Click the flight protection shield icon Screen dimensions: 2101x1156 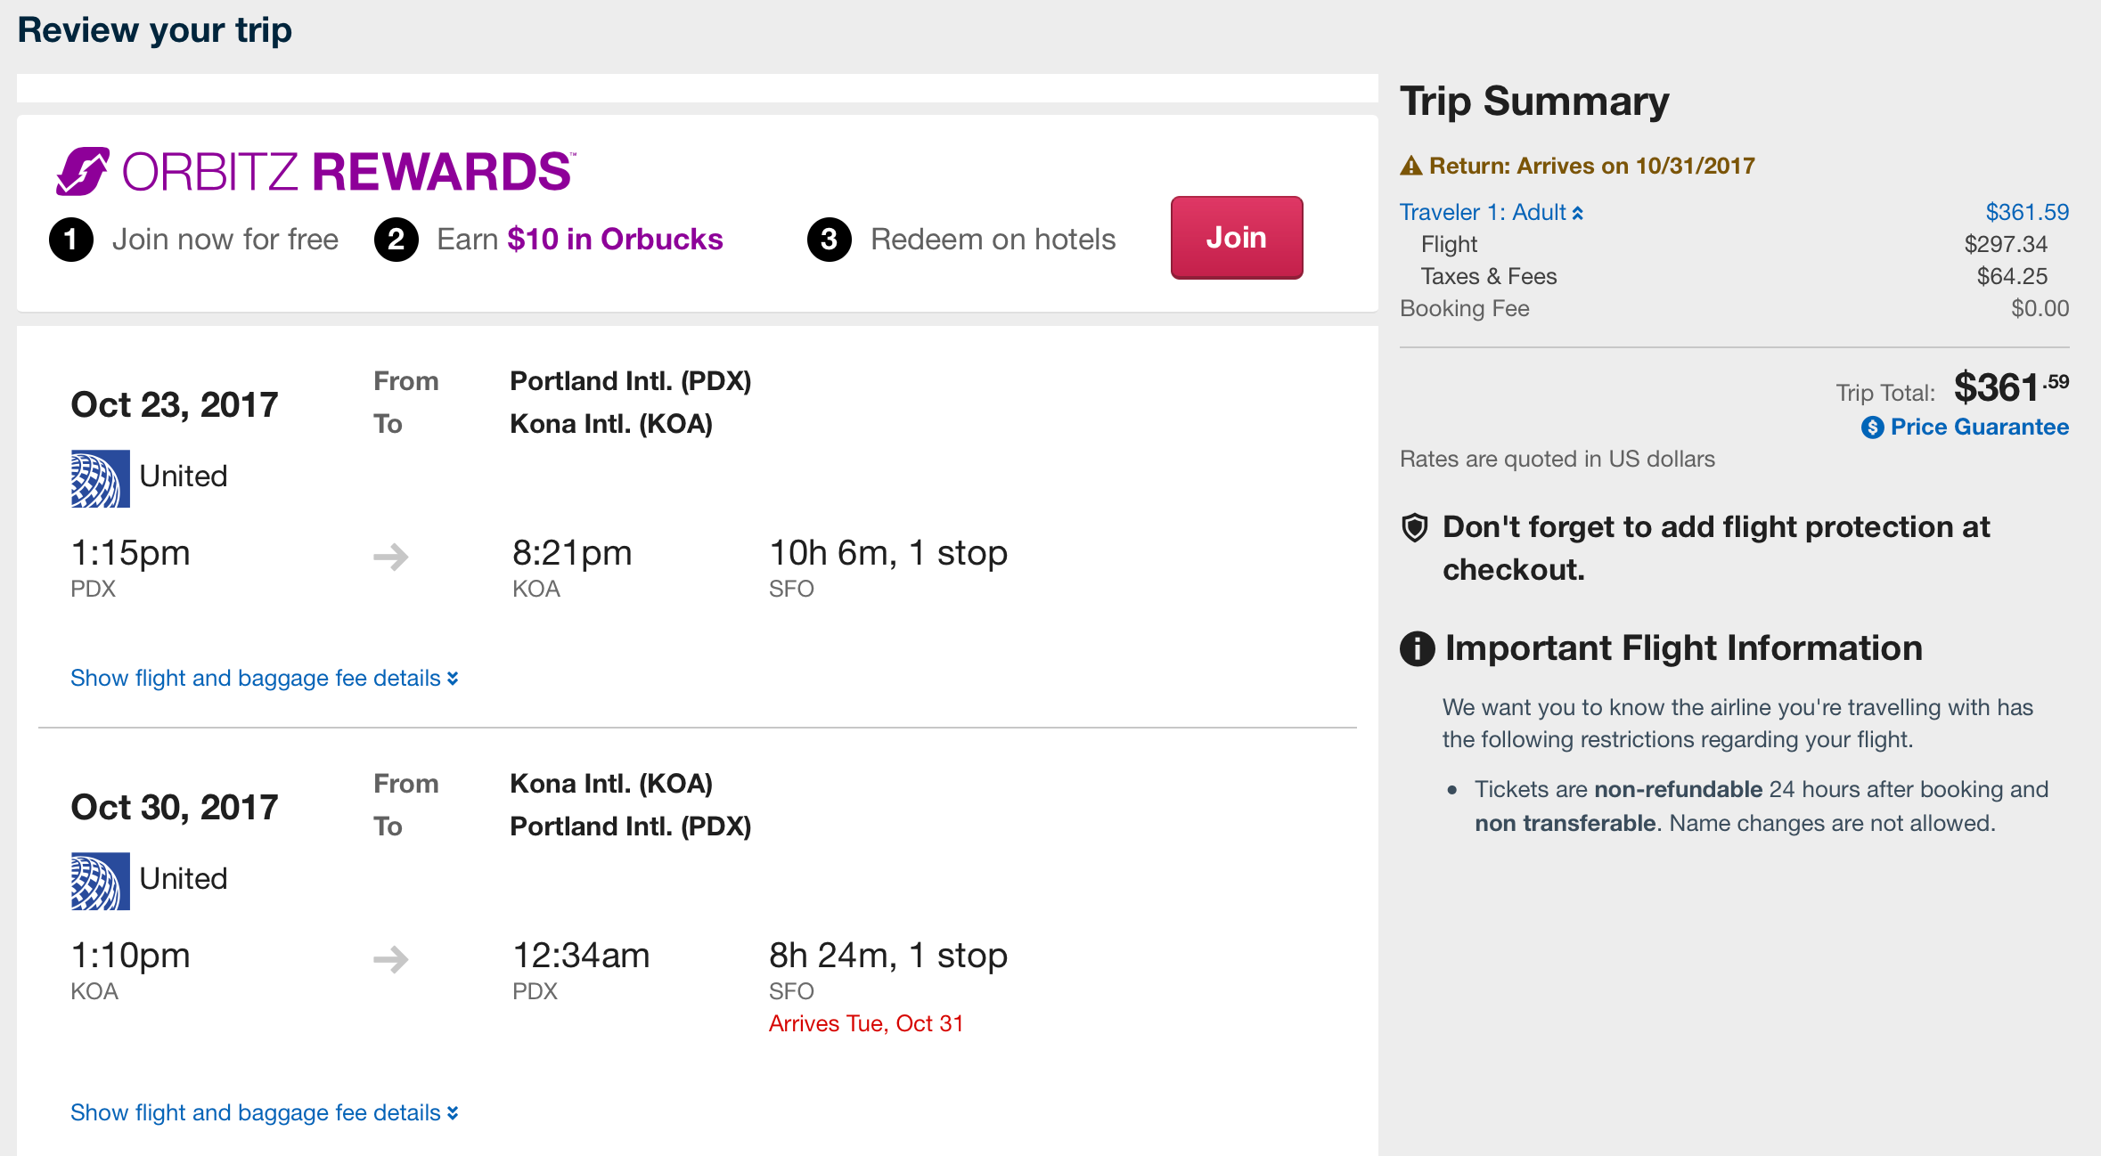click(1414, 527)
